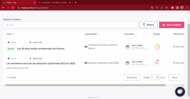Close the Dokey - App tab

[x=35, y=2]
